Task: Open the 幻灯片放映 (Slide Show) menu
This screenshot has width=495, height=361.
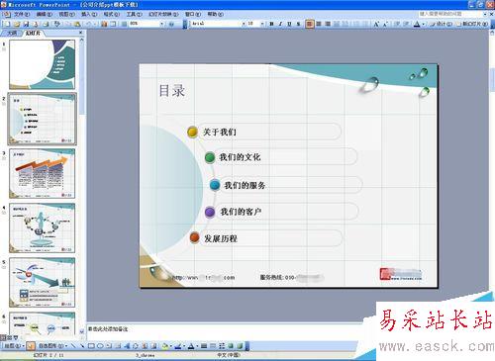Action: tap(163, 14)
